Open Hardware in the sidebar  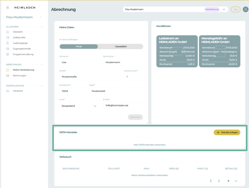(18, 91)
